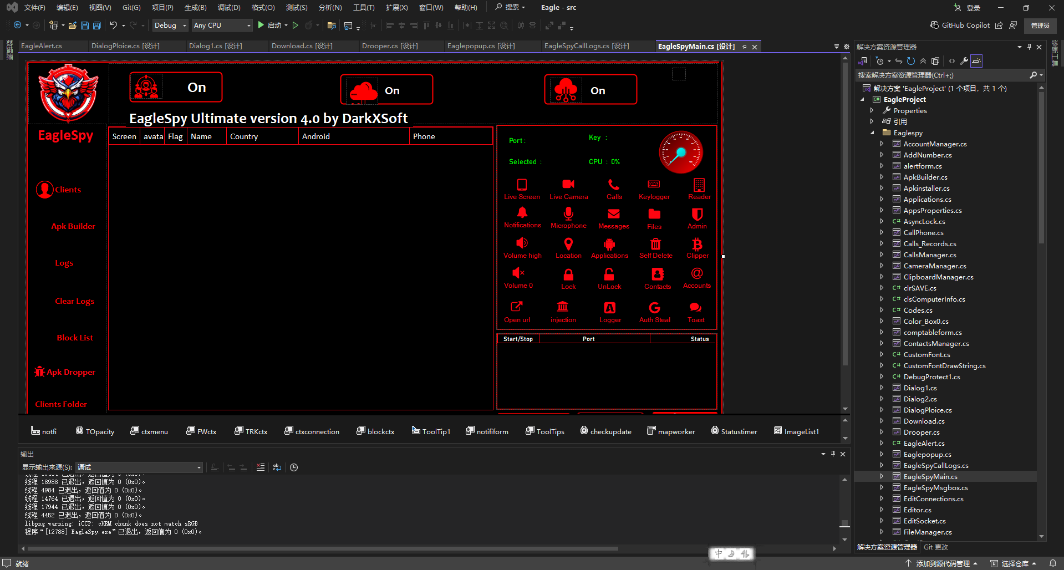Viewport: 1064px width, 570px height.
Task: Toggle auto-hide pin on Solution Explorer
Action: [1029, 47]
